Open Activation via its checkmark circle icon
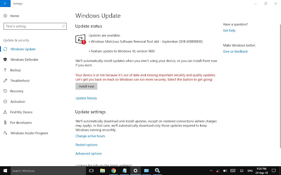 click(5, 101)
